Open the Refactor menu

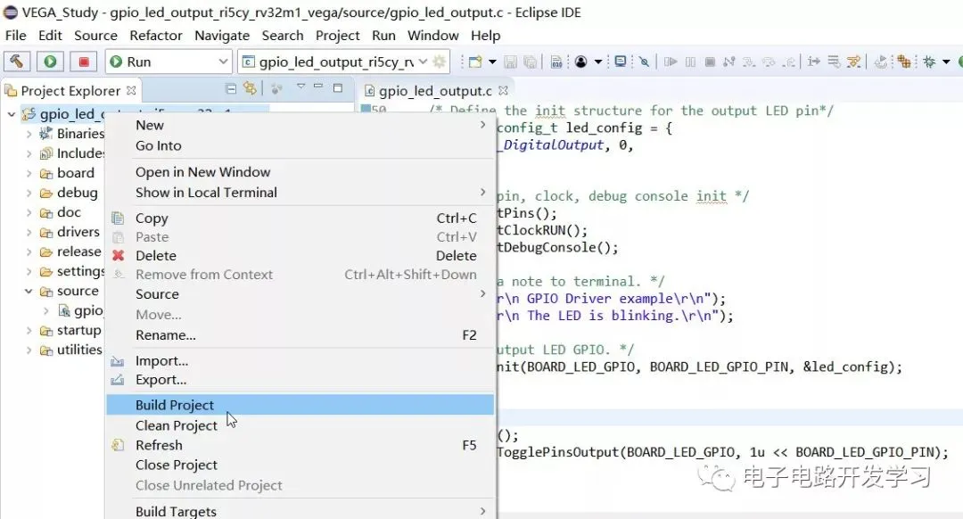point(156,36)
